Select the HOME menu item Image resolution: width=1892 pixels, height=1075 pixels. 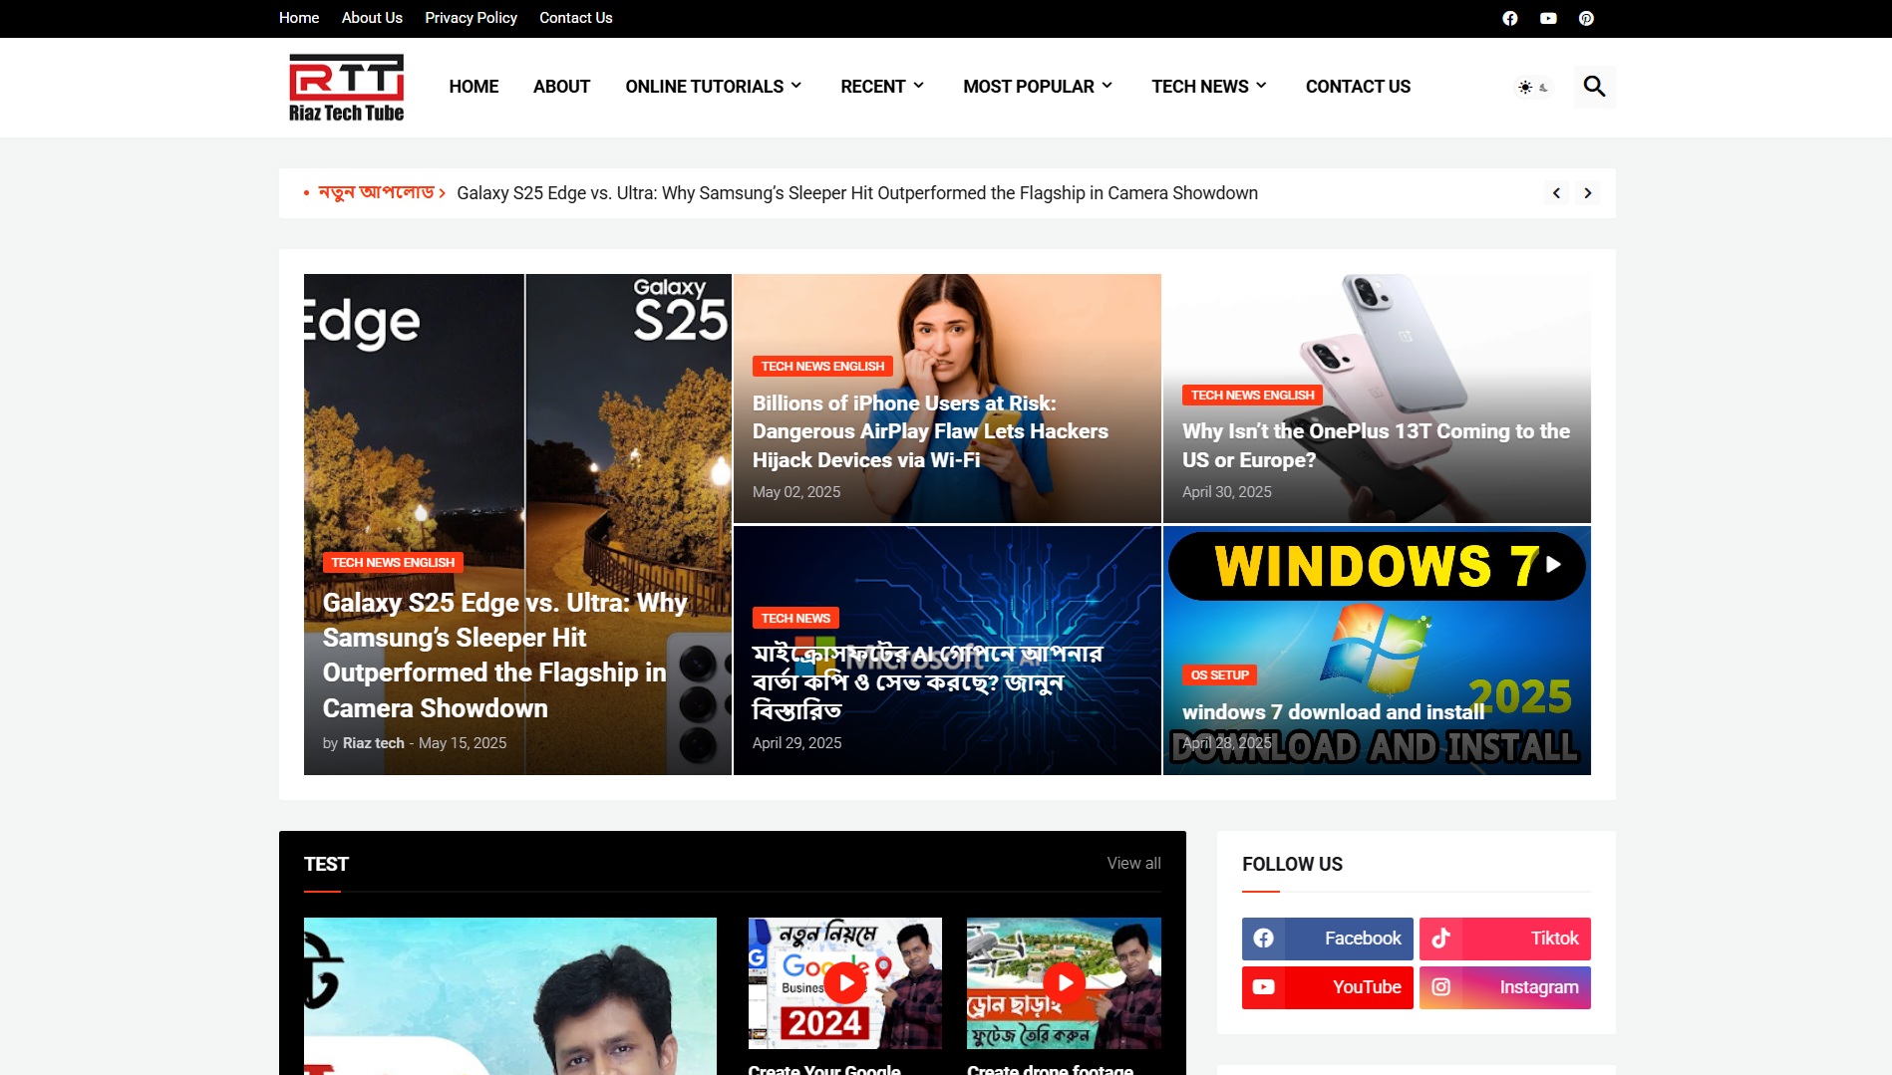pyautogui.click(x=473, y=87)
